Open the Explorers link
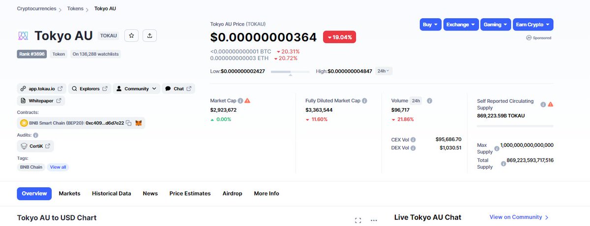Viewport: 590px width, 226px height. [89, 89]
